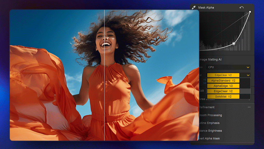Image resolution: width=264 pixels, height=149 pixels.
Task: Choose SolidMat V2 from the model list
Action: pos(223,97)
